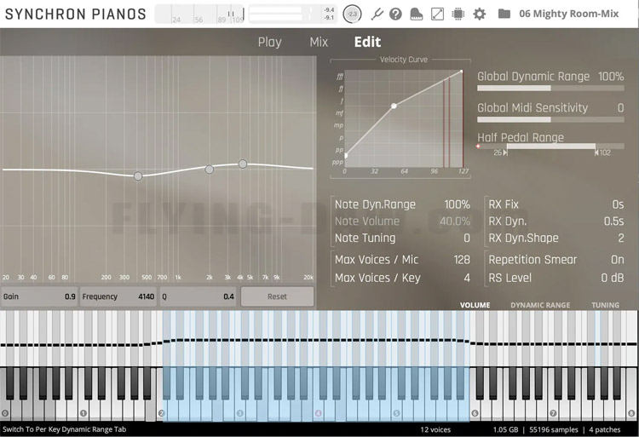
Task: Click the EQ Reset button
Action: [x=277, y=296]
